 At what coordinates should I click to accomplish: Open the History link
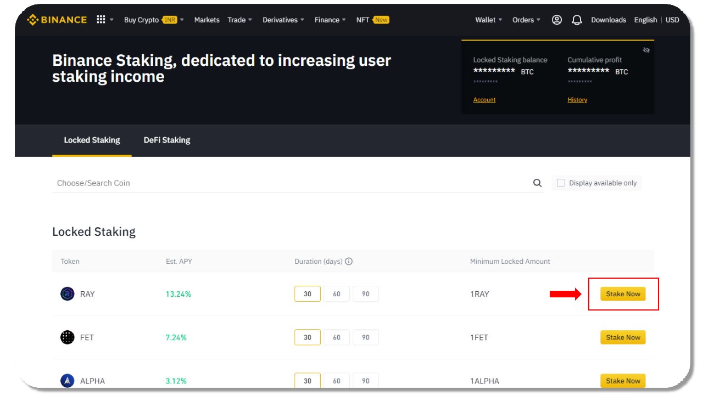click(x=577, y=100)
